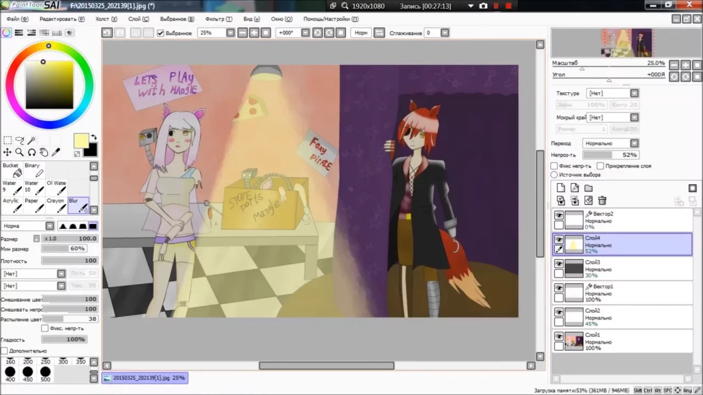Enable the Дополнительно checkbox
The height and width of the screenshot is (395, 703).
[4, 351]
